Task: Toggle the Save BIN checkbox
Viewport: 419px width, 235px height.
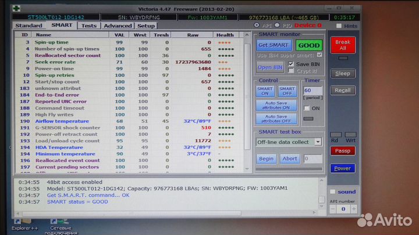Action: (291, 64)
